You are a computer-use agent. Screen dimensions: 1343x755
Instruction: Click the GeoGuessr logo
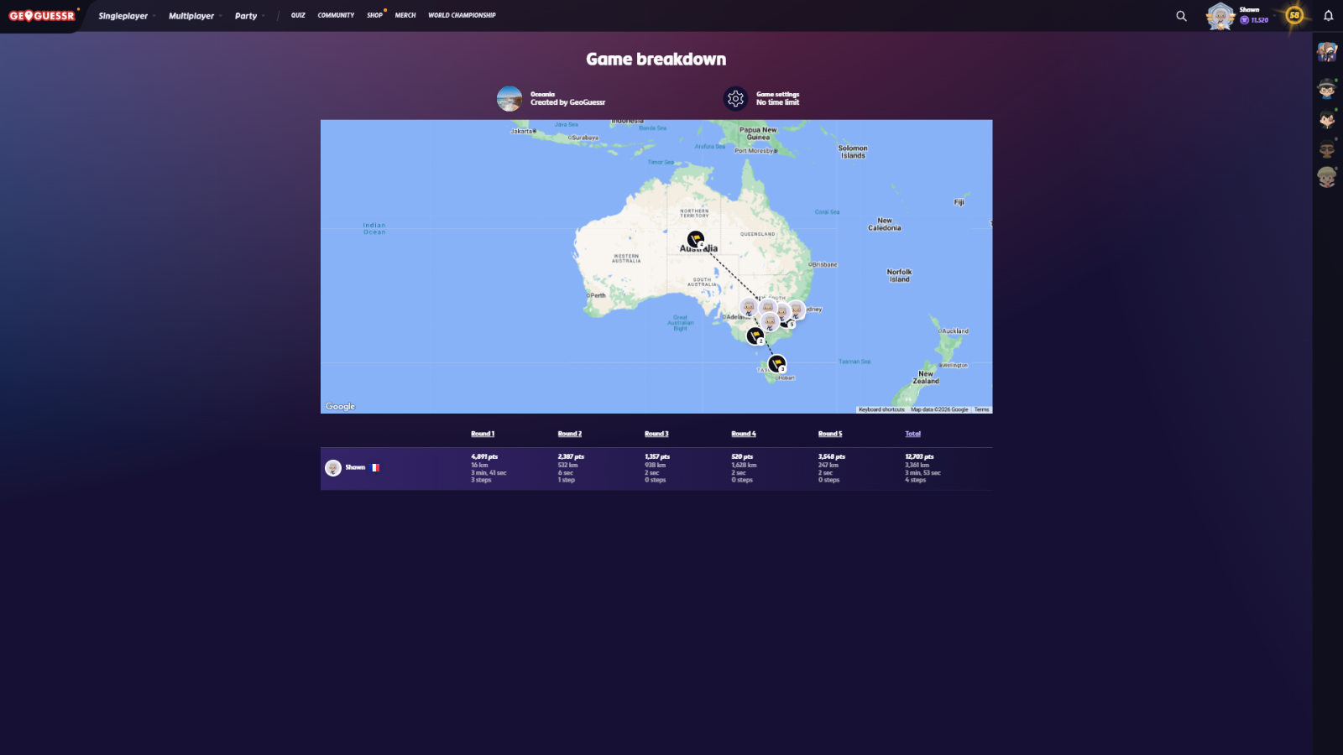point(42,16)
